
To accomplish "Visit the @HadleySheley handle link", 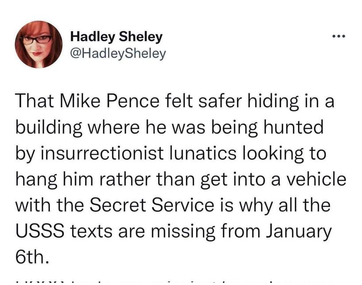I will (x=118, y=53).
